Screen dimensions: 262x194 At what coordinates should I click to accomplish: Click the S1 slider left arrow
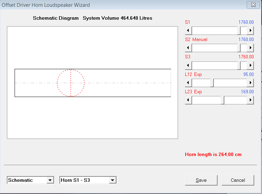(x=188, y=31)
